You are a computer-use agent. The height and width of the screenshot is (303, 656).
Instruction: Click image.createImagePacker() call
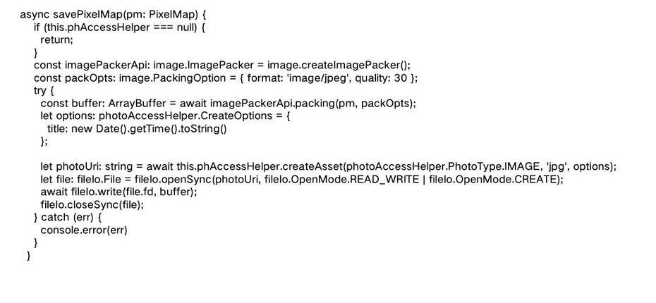tap(338, 66)
